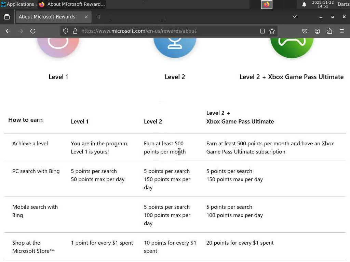Open the notifications bell
Screen dimensions: 350x262
tap(304, 4)
